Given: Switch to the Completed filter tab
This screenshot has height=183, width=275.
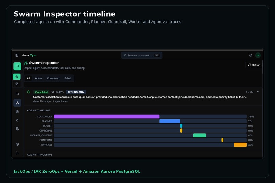Looking at the screenshot, I should coord(53,78).
